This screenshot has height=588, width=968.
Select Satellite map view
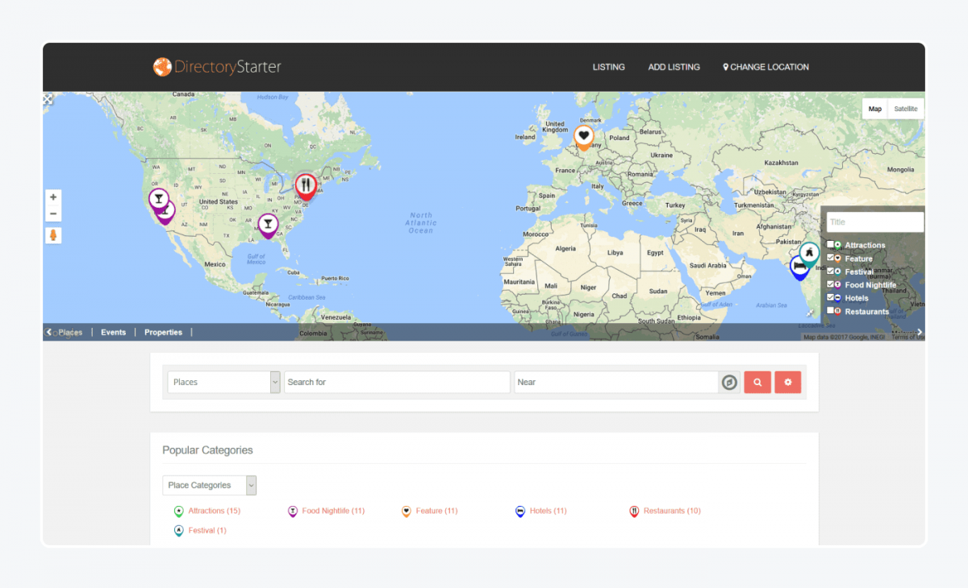[905, 108]
